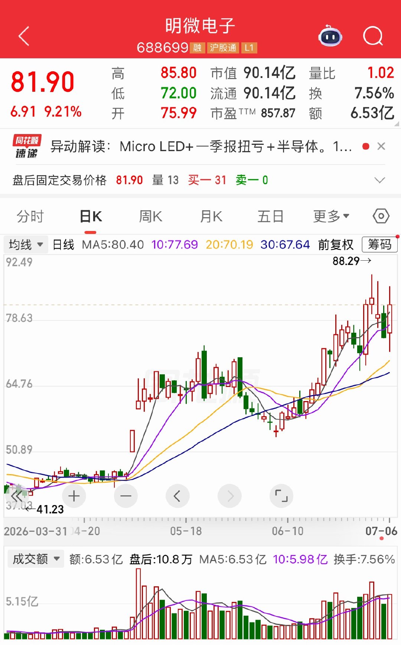The width and height of the screenshot is (401, 645).
Task: Tap the 额 6.53亿 turnover value
Action: 372,113
